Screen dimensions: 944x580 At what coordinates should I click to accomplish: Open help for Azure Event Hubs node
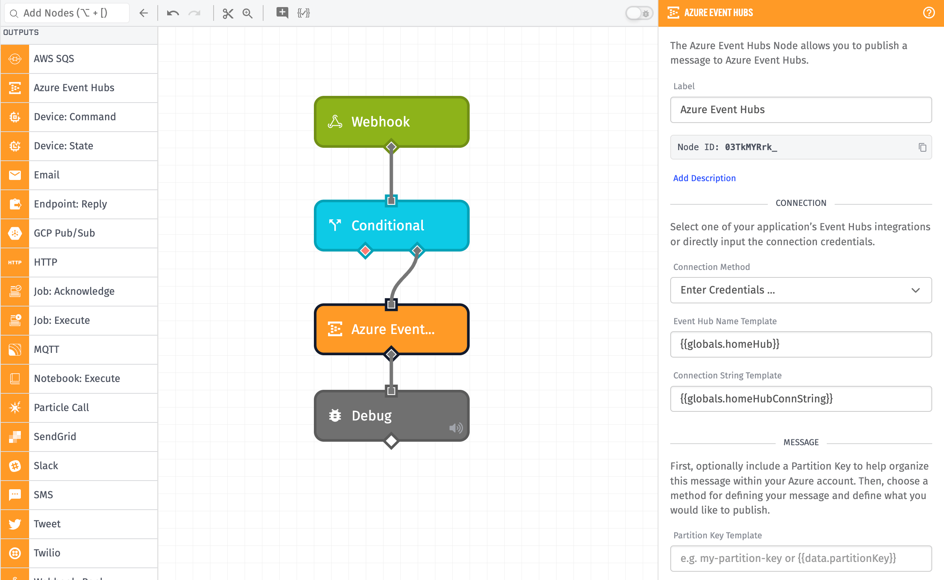pyautogui.click(x=929, y=13)
